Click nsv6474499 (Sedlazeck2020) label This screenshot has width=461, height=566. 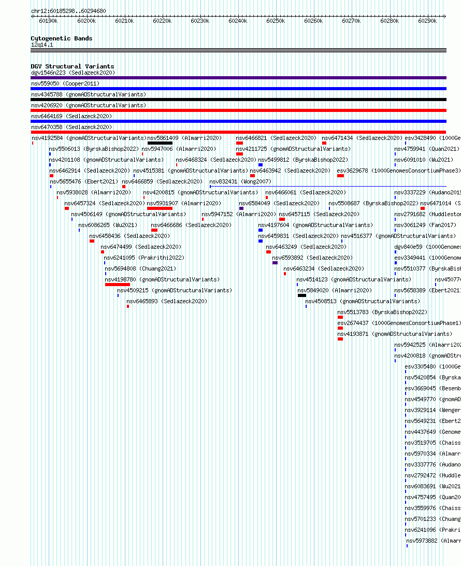[x=141, y=247]
